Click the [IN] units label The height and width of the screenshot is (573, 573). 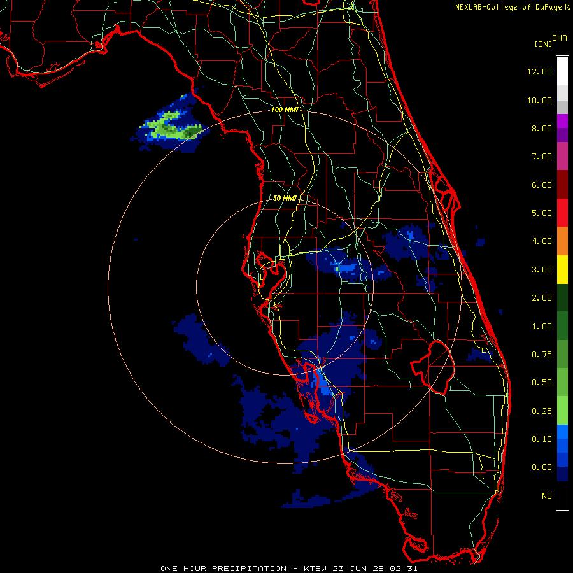(x=544, y=44)
